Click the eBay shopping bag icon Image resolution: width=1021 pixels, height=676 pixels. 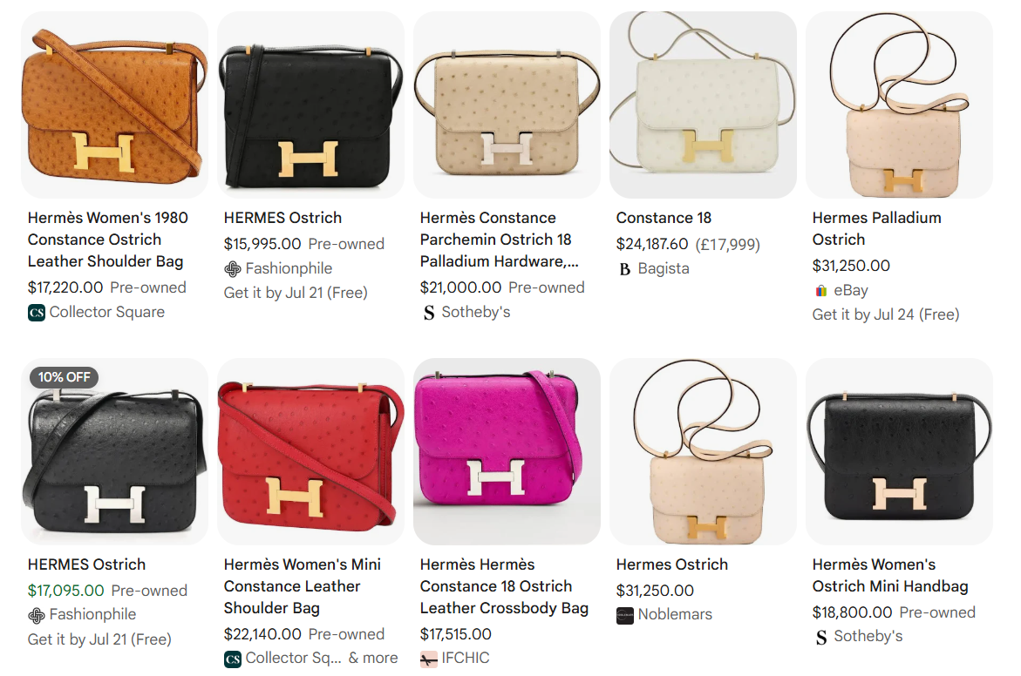pyautogui.click(x=820, y=291)
